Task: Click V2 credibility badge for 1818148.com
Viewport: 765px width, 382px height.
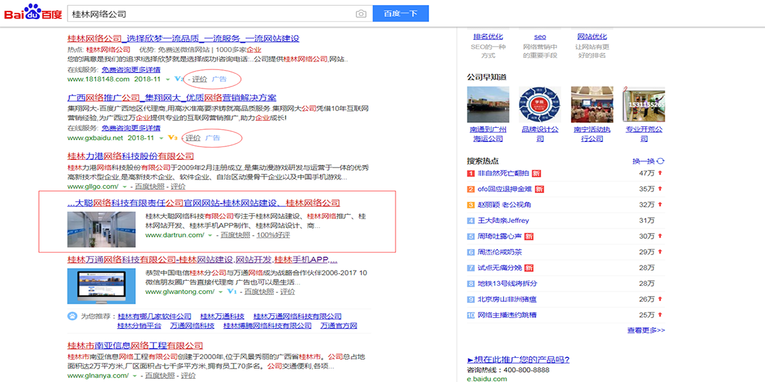Action: (178, 80)
